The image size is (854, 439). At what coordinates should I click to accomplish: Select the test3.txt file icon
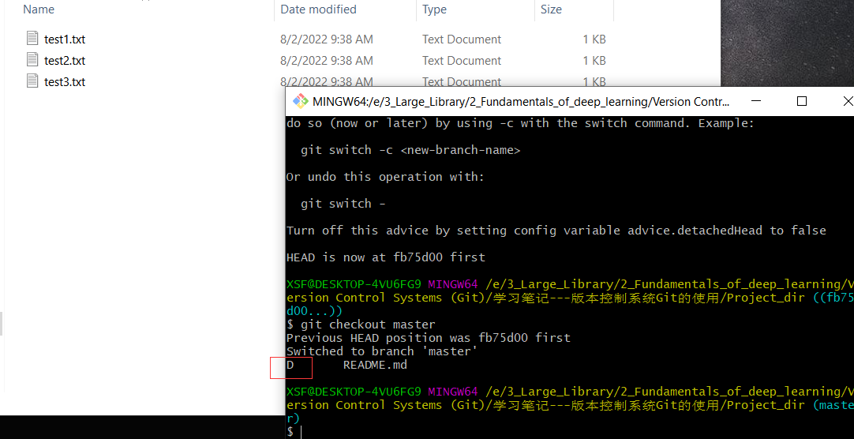32,81
